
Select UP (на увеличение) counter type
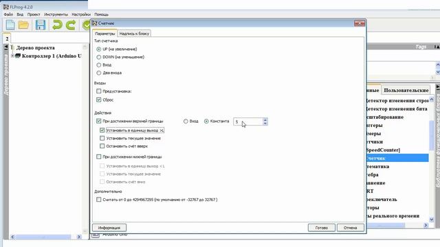[x=99, y=49]
